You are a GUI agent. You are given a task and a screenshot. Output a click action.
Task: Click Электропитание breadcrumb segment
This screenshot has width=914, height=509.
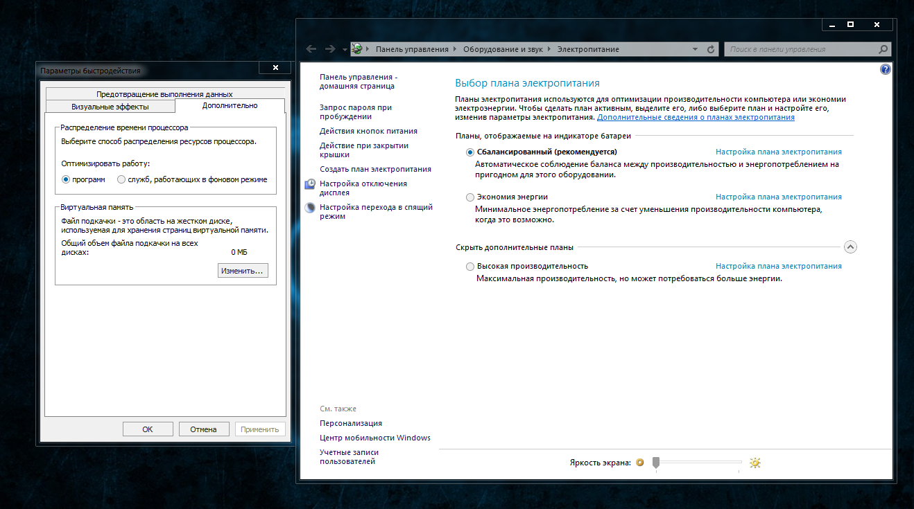[x=588, y=49]
